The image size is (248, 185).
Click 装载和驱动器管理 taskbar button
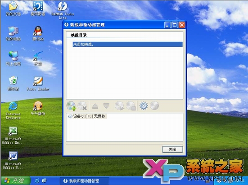click(x=85, y=181)
